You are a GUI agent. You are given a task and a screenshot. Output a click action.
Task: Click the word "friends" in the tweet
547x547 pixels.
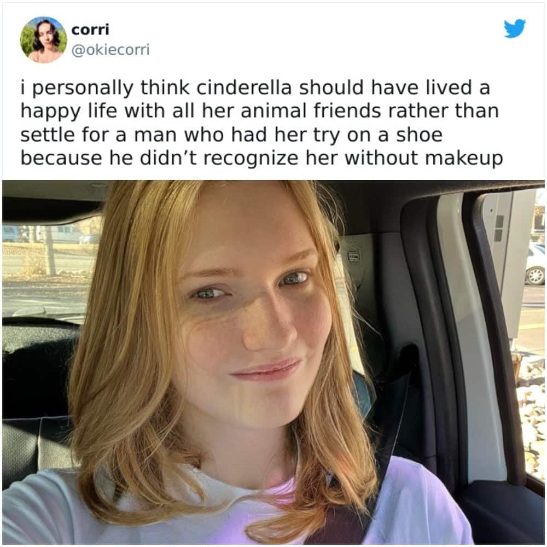pos(347,111)
